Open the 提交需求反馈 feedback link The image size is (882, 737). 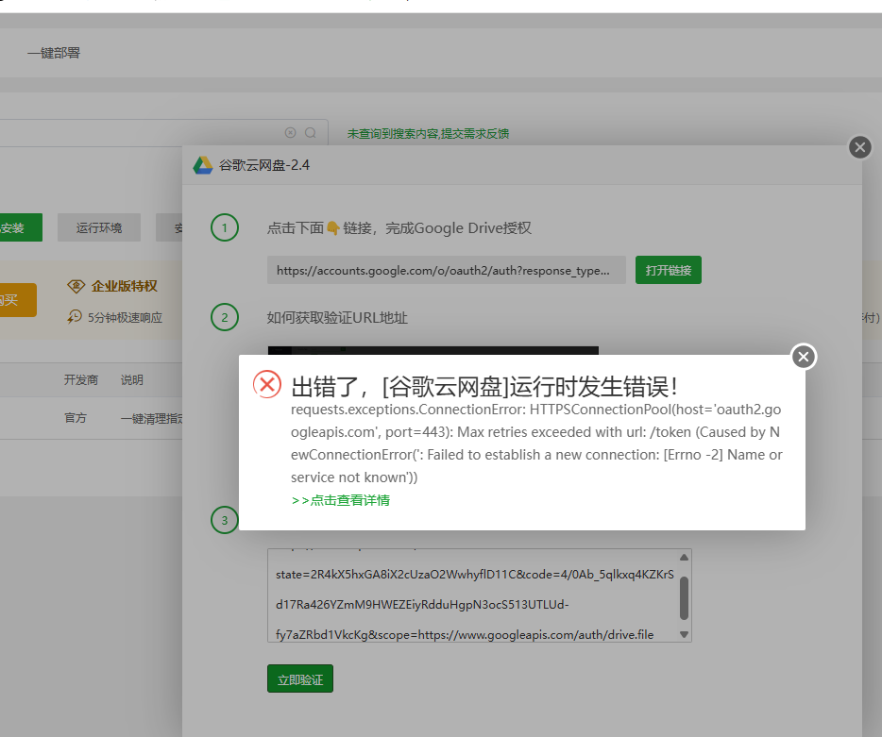pos(475,133)
